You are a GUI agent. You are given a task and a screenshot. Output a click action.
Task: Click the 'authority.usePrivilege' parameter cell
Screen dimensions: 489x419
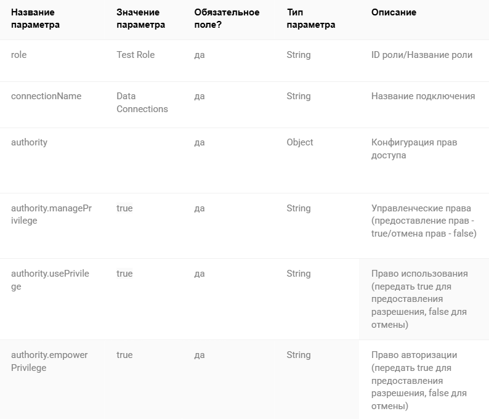51,280
